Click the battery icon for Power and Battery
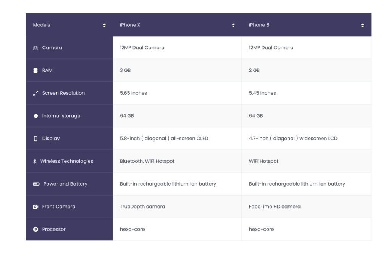 (x=36, y=184)
